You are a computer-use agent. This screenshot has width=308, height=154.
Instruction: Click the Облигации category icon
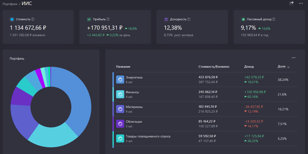click(x=120, y=124)
